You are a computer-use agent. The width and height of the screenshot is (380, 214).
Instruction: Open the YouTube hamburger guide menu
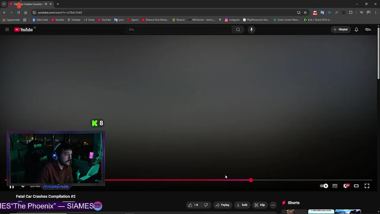tap(7, 29)
